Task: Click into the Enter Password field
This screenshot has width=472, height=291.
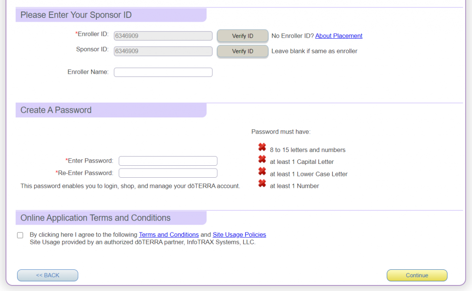Action: point(168,161)
